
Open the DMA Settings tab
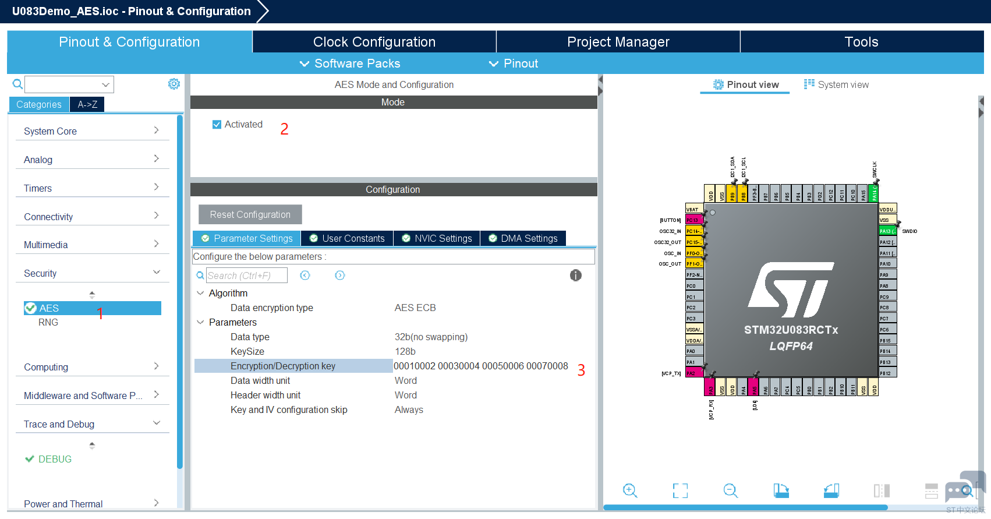pos(523,238)
